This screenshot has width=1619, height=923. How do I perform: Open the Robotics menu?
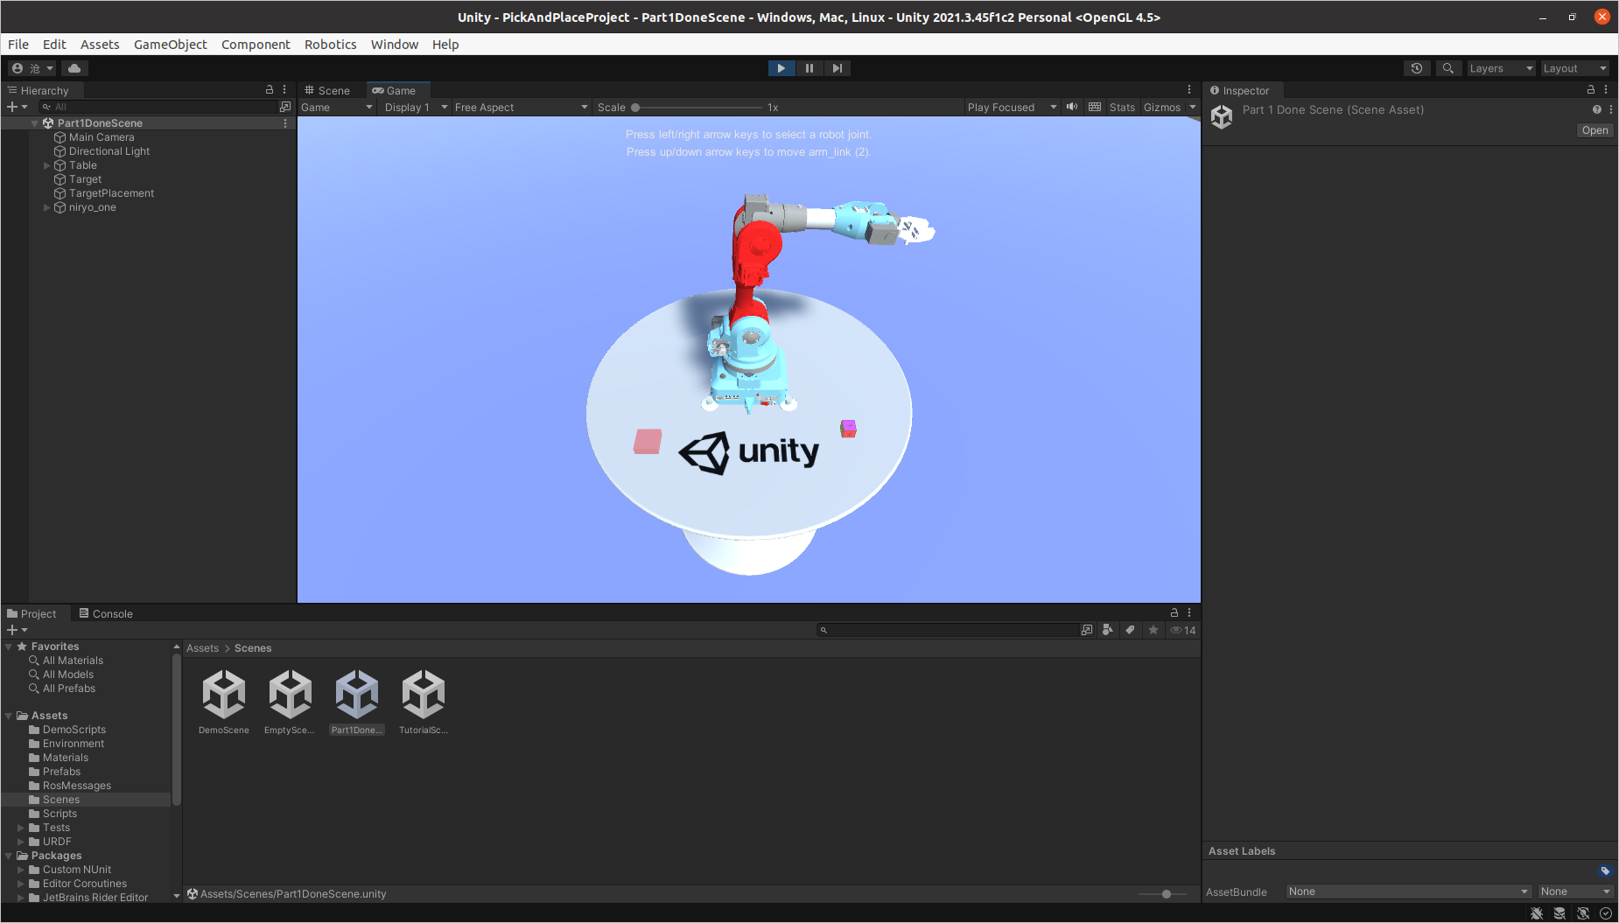[330, 44]
